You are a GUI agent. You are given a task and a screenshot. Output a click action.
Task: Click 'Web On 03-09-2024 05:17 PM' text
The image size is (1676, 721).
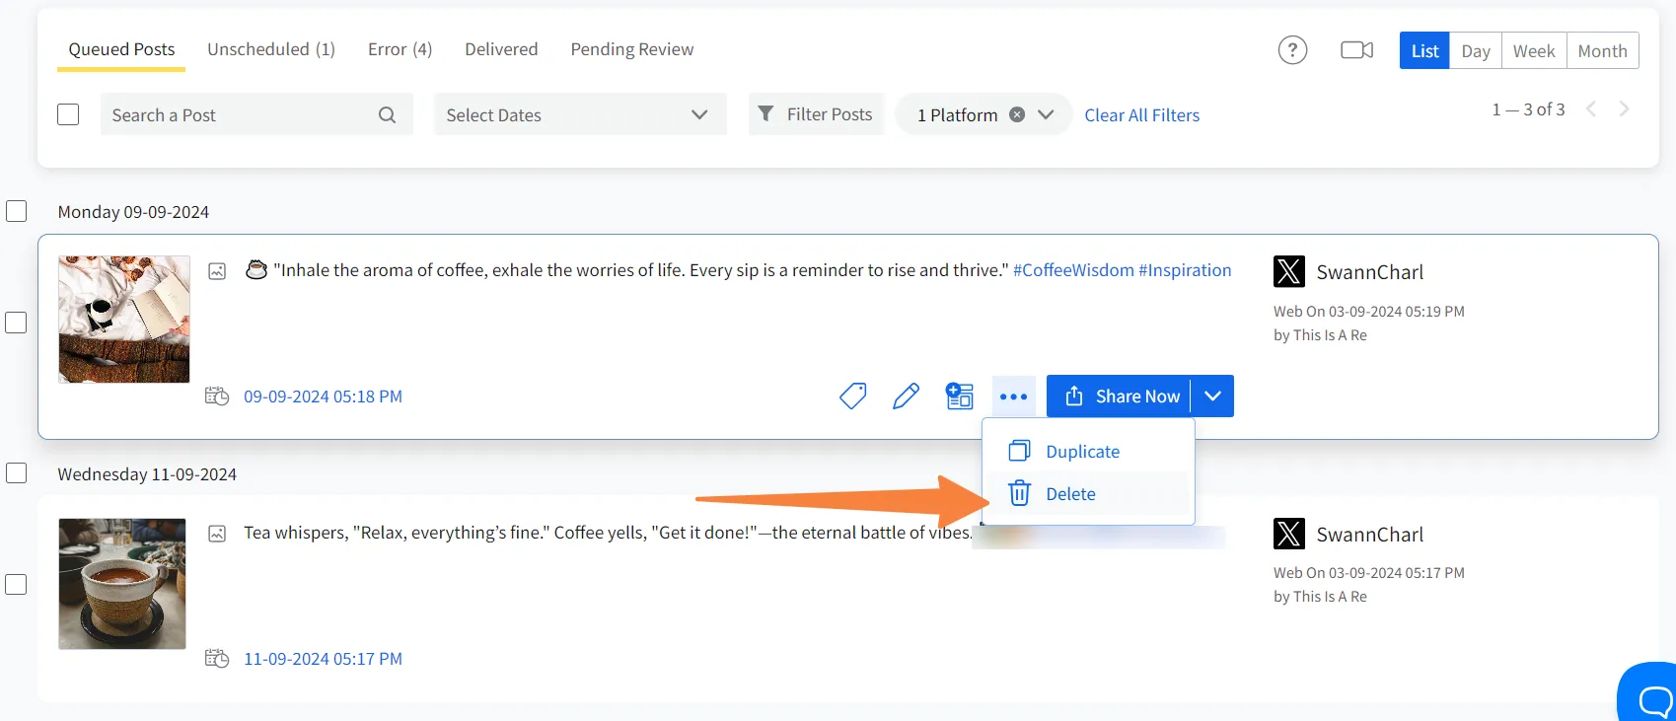[1369, 573]
